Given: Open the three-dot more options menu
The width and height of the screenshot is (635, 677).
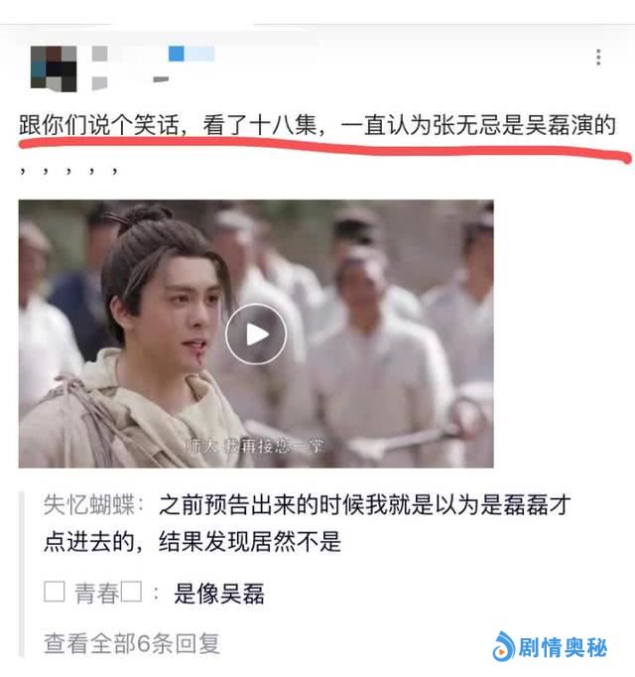Looking at the screenshot, I should tap(598, 57).
